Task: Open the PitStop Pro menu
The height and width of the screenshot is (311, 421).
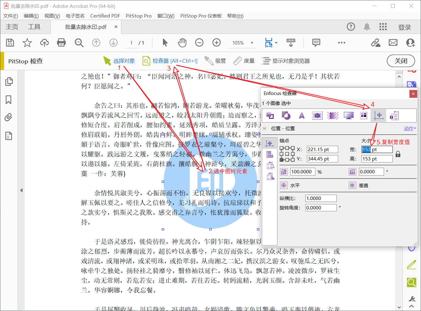Action: [139, 16]
